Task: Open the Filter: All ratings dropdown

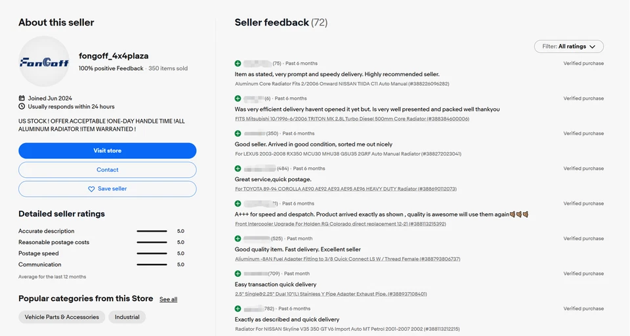Action: point(569,47)
